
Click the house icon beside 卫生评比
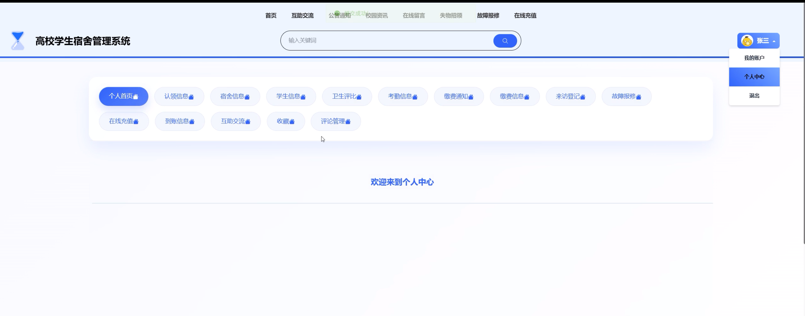tap(359, 97)
